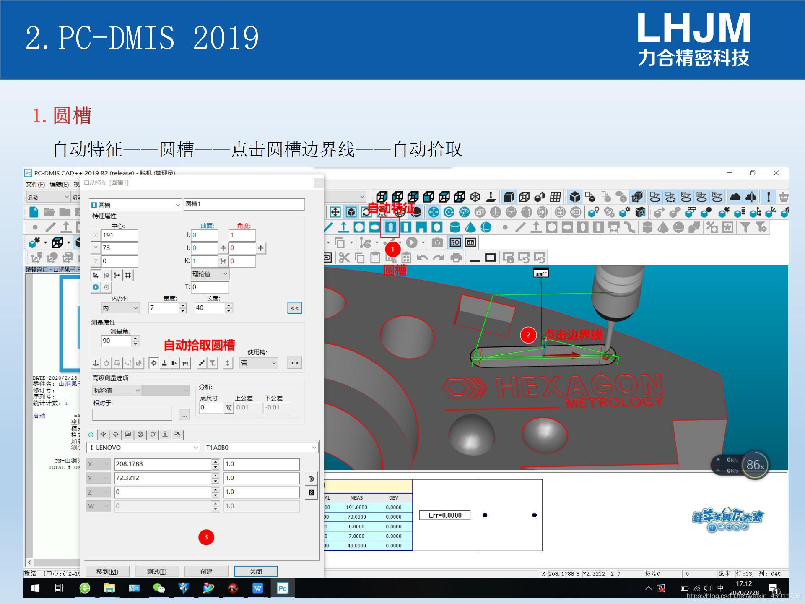The width and height of the screenshot is (805, 604).
Task: Toggle the crosshair button in measurement properties
Action: pos(154,363)
